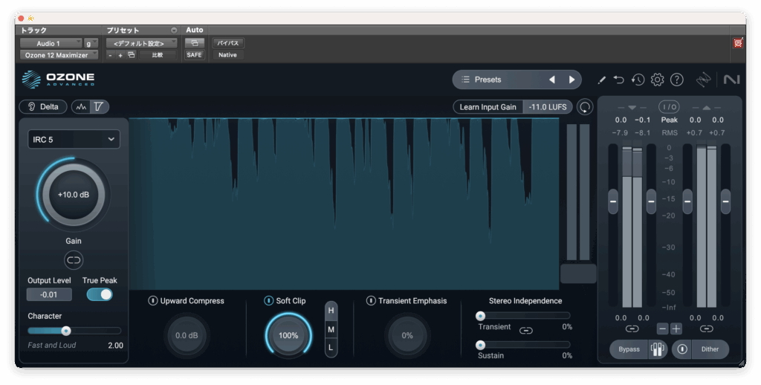The image size is (761, 385).
Task: Click the reset loop icon beside LUFS value
Action: (x=586, y=107)
